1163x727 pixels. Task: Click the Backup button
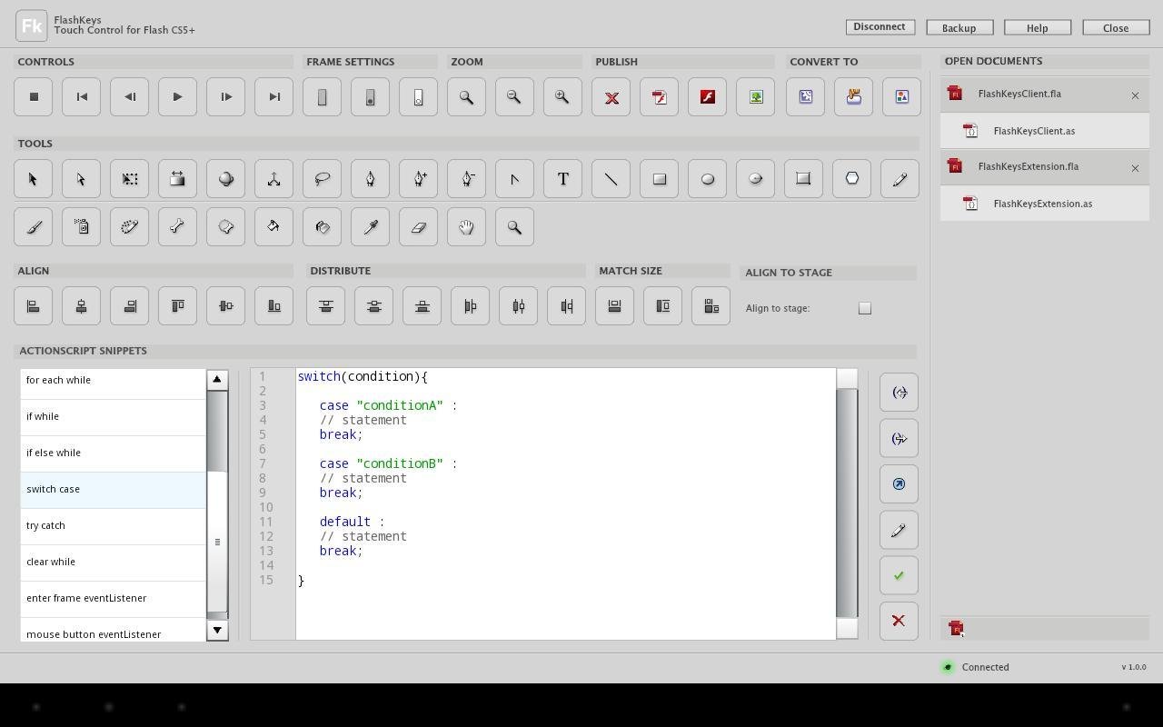[959, 27]
